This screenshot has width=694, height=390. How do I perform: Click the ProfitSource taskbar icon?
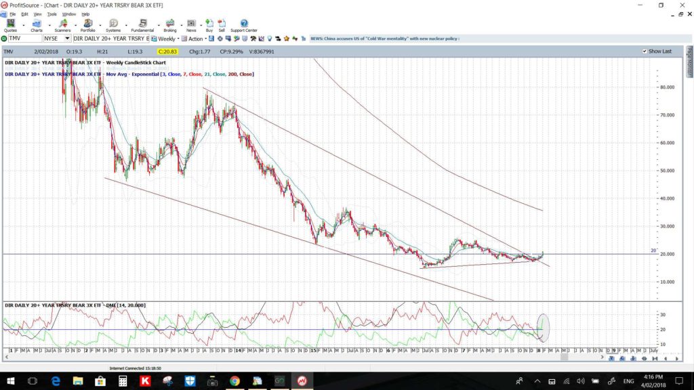302,381
